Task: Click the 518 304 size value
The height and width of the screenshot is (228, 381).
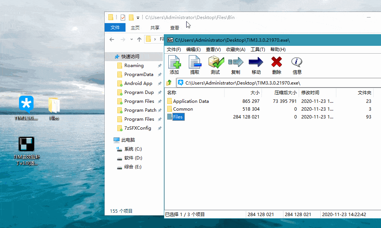Action: pyautogui.click(x=251, y=109)
